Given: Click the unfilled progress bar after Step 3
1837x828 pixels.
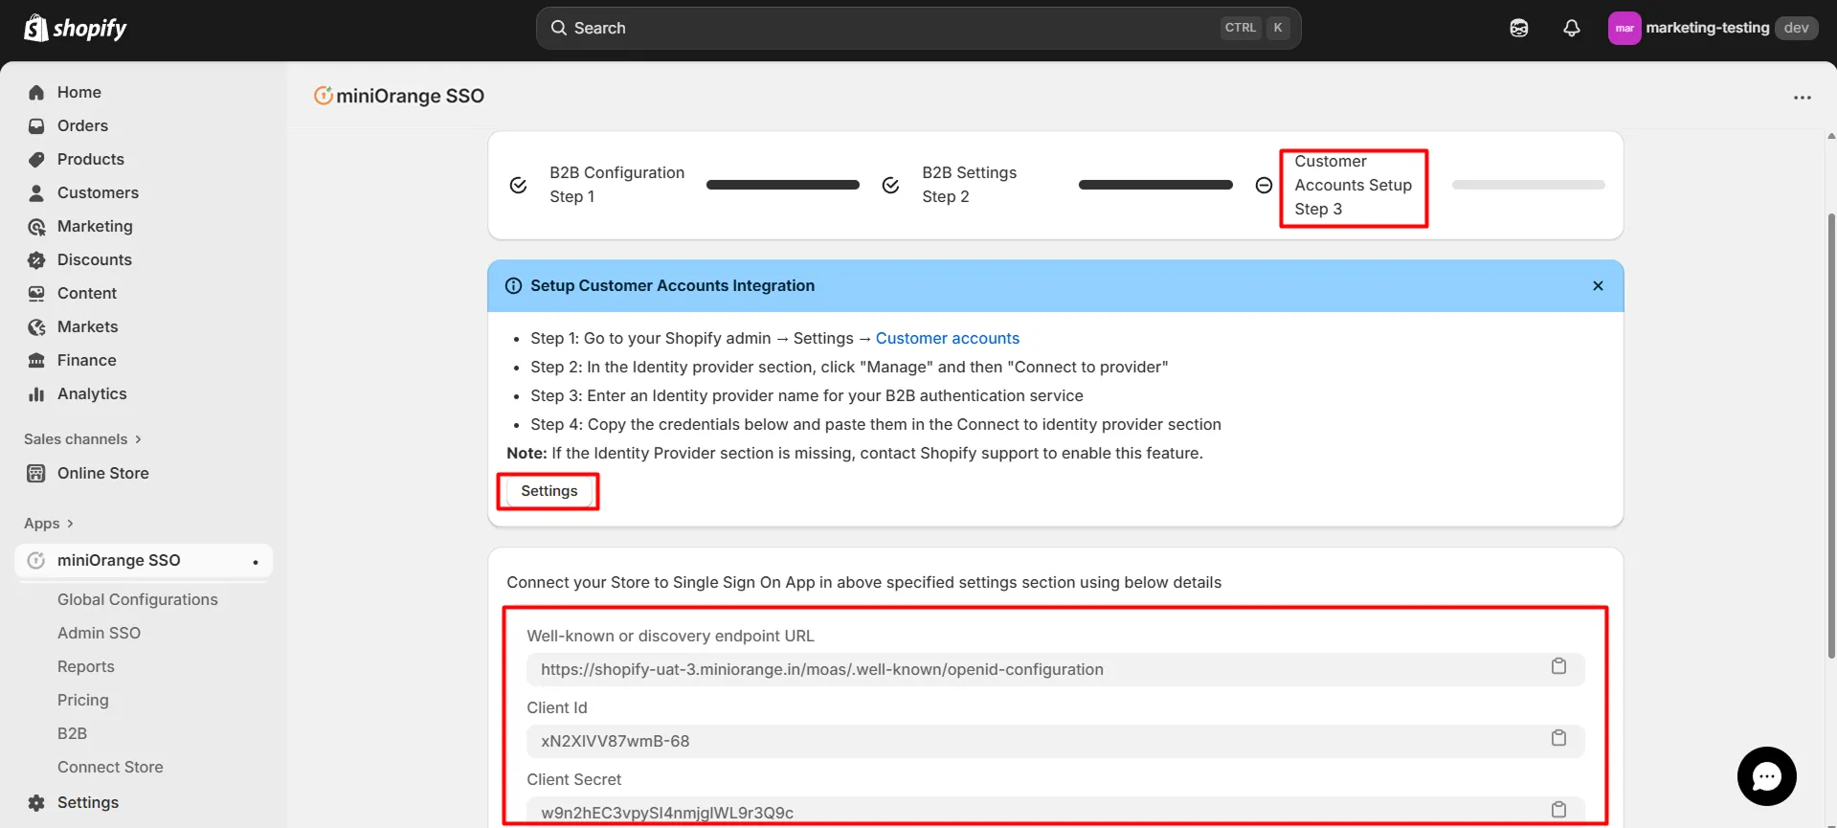Looking at the screenshot, I should coord(1528,185).
